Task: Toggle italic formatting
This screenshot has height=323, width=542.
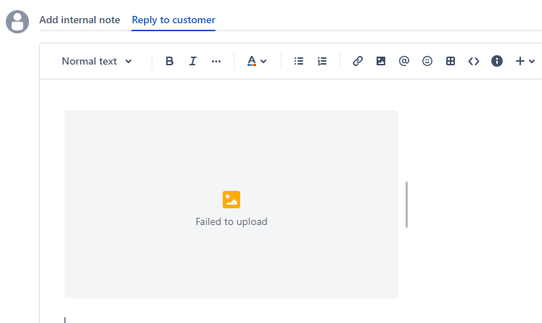Action: [193, 61]
